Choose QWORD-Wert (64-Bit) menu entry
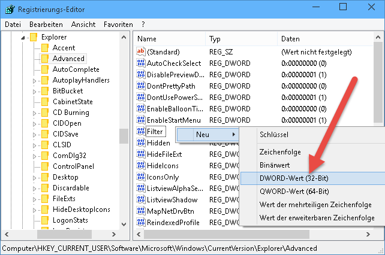Image resolution: width=385 pixels, height=255 pixels. point(293,192)
